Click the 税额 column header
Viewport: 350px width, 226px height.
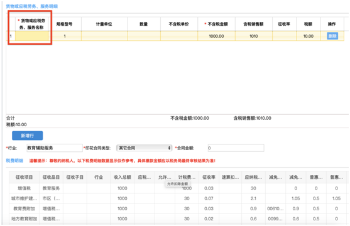point(309,24)
